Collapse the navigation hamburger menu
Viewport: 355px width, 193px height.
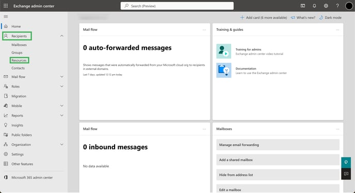6,16
